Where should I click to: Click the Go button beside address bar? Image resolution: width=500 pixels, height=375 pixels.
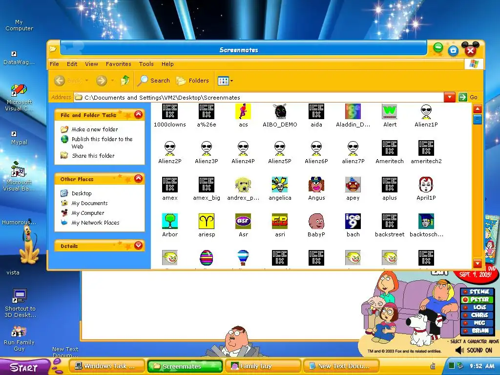tap(468, 97)
